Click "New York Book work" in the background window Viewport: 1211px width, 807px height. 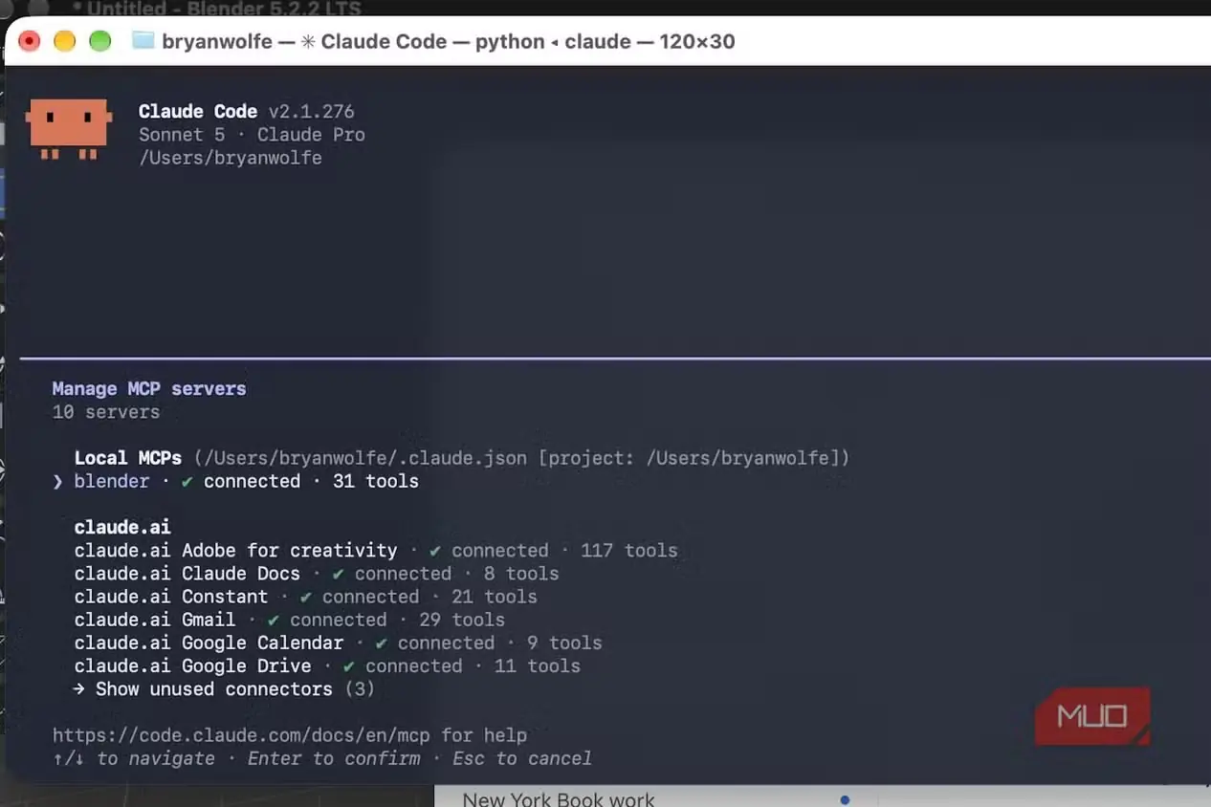559,798
